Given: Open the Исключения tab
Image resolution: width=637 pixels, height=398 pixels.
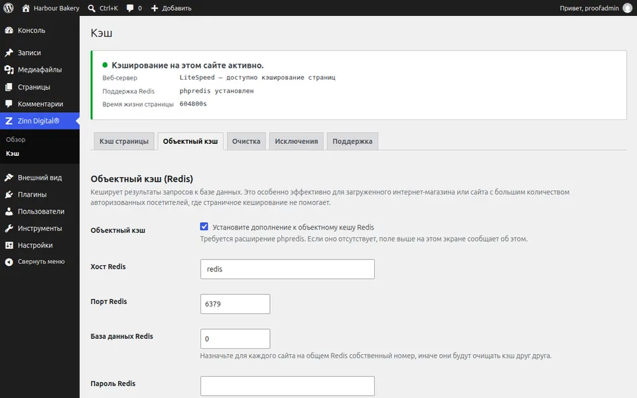Looking at the screenshot, I should 296,141.
